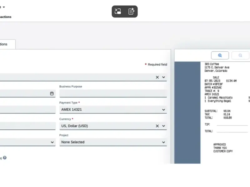The image size is (250, 187).
Task: Click into the Business Purpose field
Action: [x=113, y=93]
